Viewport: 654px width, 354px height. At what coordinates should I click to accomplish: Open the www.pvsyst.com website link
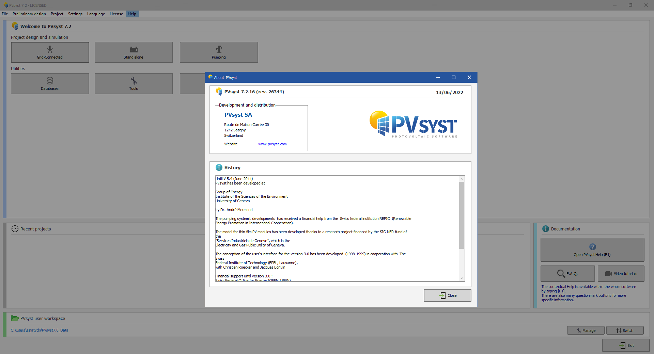tap(272, 144)
